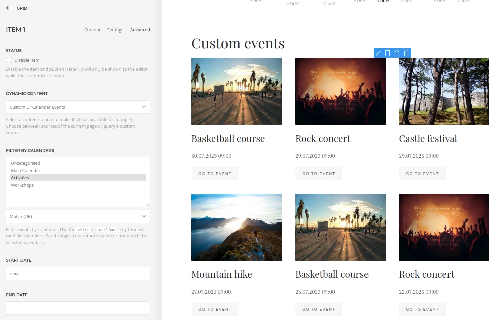Open the Match (OR) operator dropdown
This screenshot has height=320, width=489.
[78, 216]
